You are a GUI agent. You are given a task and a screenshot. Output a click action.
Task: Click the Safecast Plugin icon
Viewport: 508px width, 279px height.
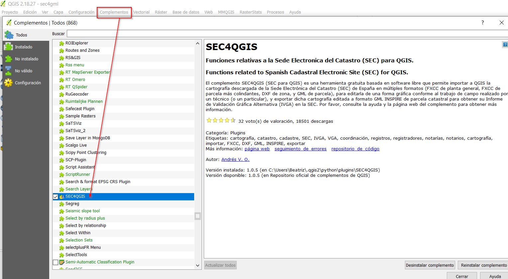(62, 109)
